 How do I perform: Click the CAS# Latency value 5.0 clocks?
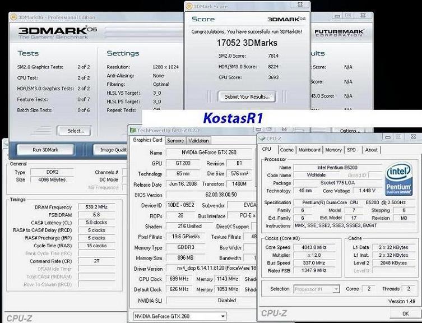[x=96, y=223]
